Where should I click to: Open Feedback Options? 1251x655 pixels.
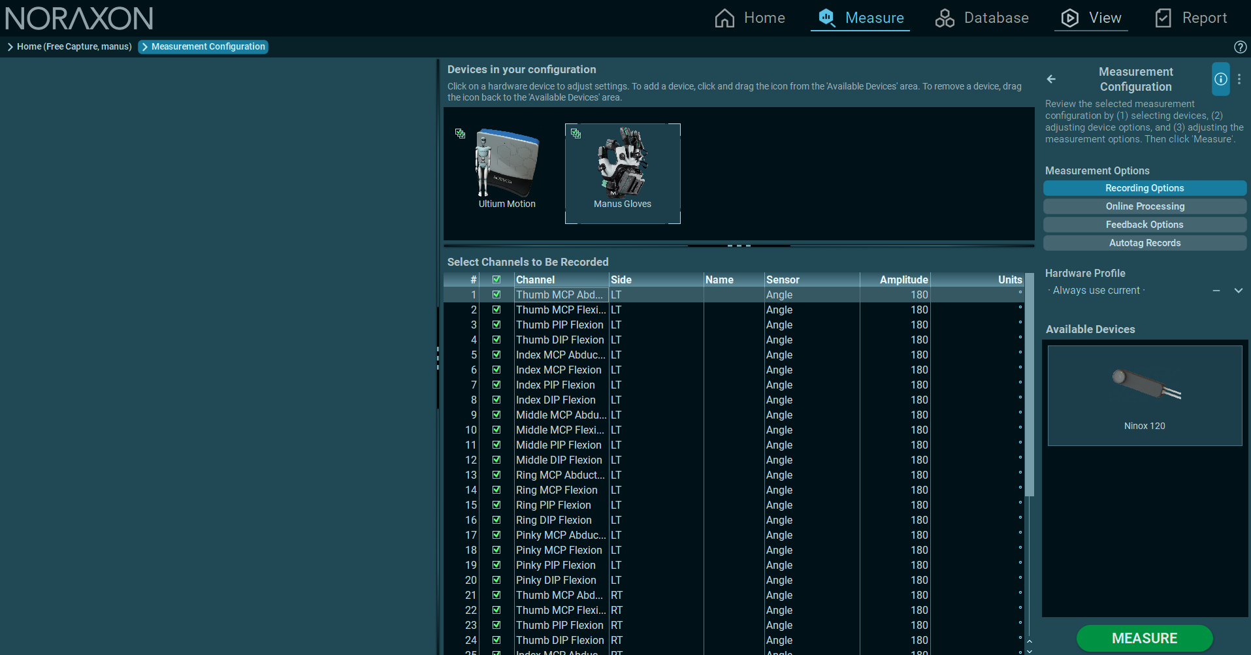click(1145, 225)
